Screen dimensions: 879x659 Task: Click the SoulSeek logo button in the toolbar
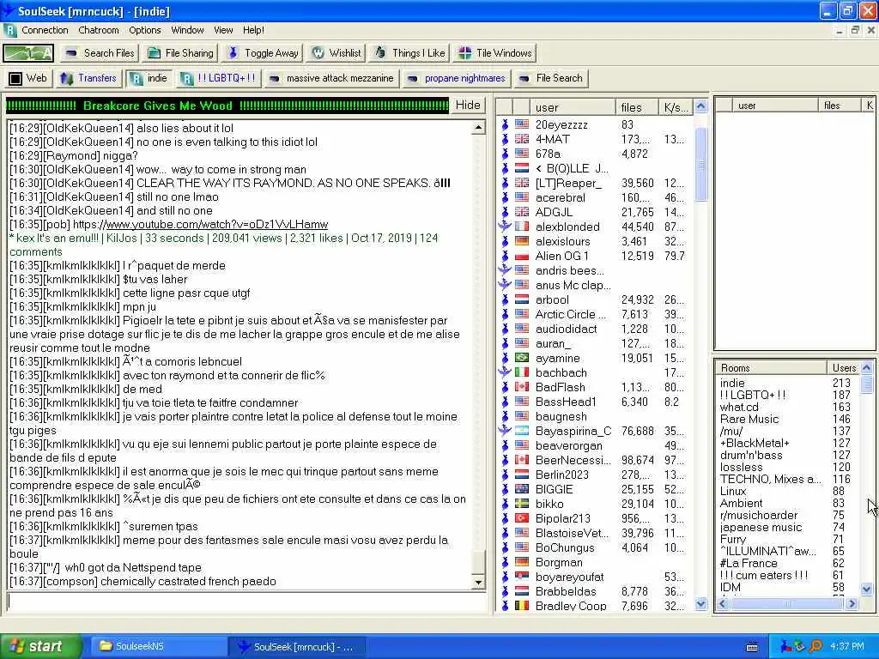click(x=28, y=53)
